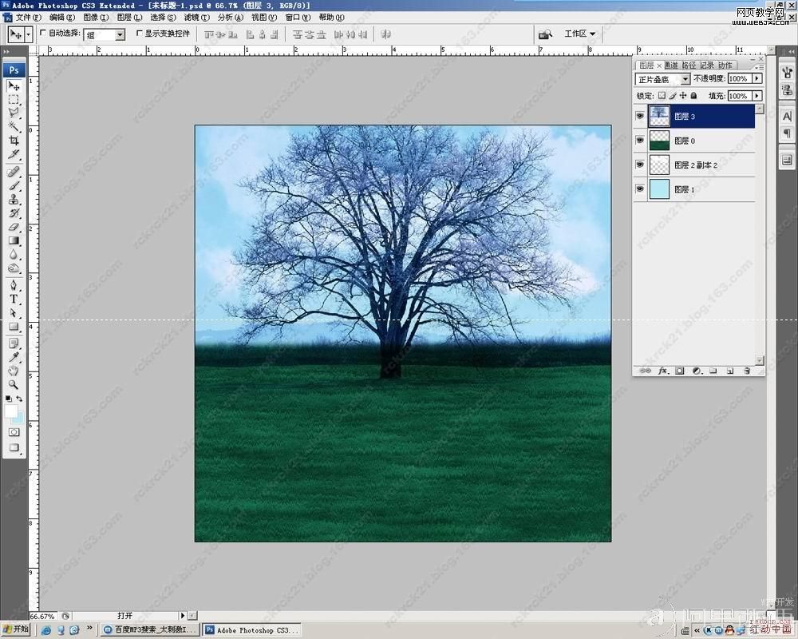
Task: Select the Path Selection tool
Action: click(x=14, y=313)
